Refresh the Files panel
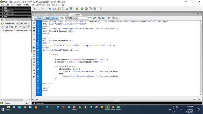The width and height of the screenshot is (203, 114). [x=7, y=27]
